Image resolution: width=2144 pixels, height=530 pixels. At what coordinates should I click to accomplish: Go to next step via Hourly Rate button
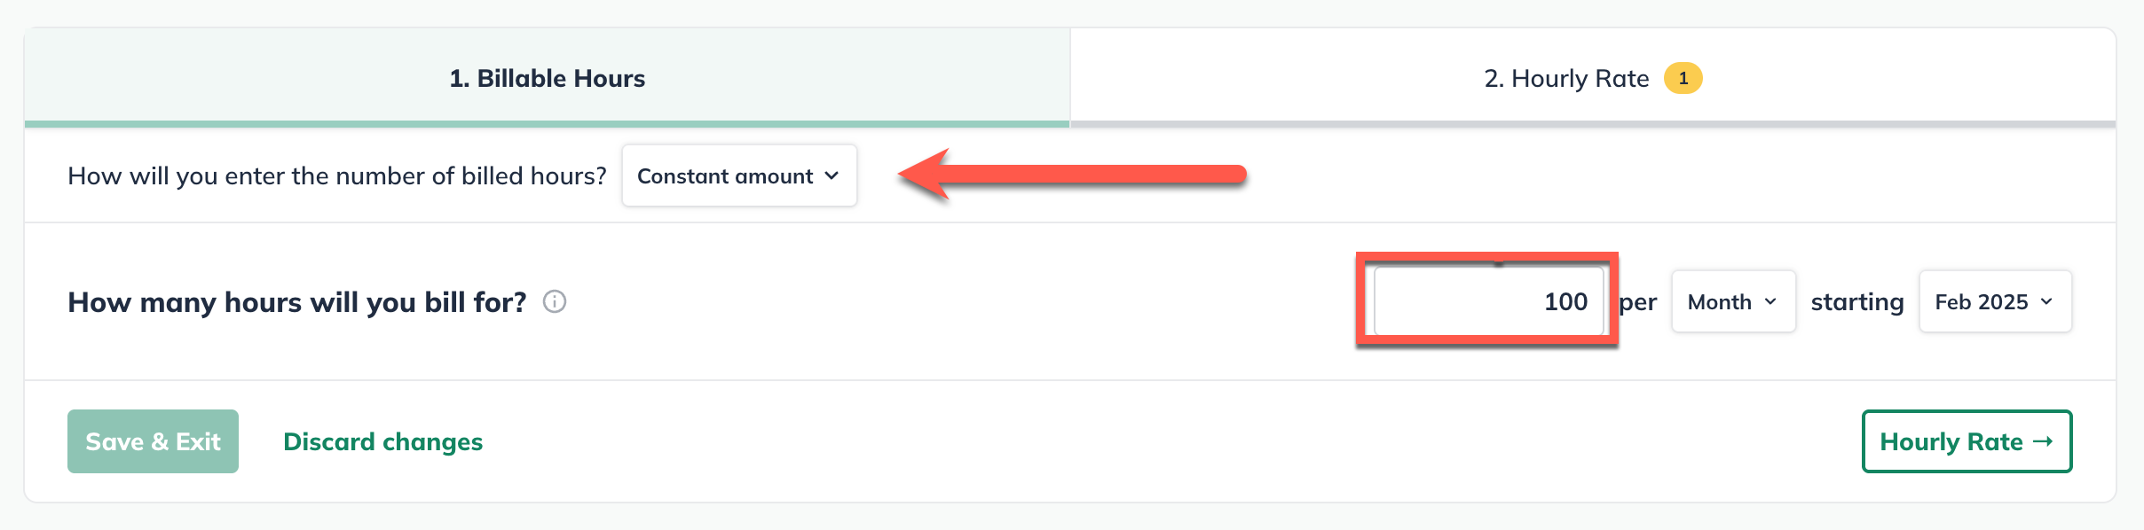pyautogui.click(x=1966, y=441)
